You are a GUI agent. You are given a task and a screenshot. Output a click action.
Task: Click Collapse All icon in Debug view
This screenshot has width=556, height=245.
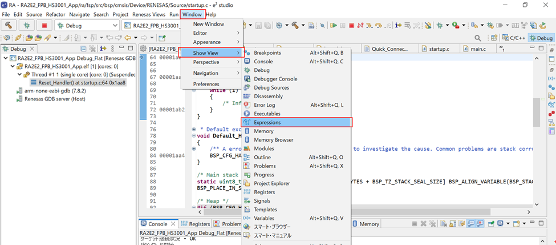(84, 49)
